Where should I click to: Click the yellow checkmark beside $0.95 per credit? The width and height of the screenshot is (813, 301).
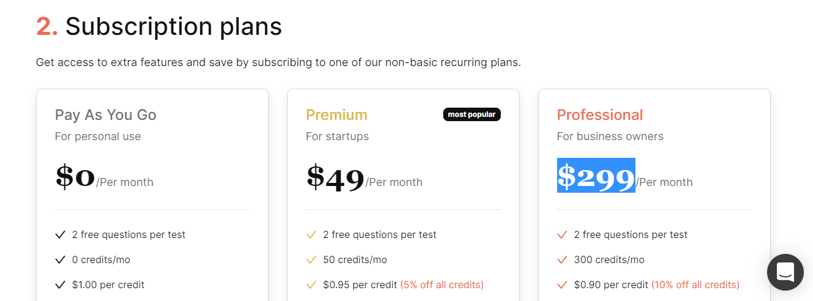tap(311, 285)
